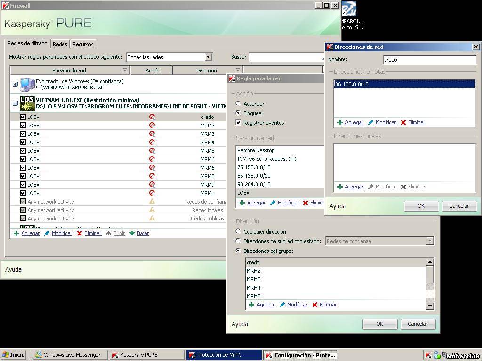Click the pencil Modificar icon under Servicio de red
Viewport: 482px width, 361px height.
click(x=273, y=203)
